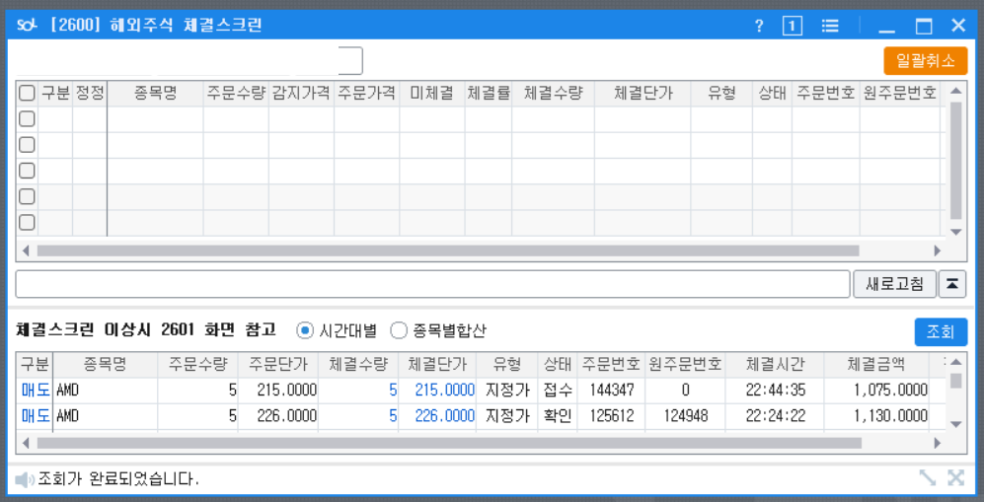
Task: Click the boxed number 1 screen icon
Action: [x=793, y=27]
